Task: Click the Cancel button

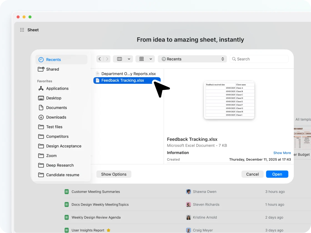Action: [252, 174]
